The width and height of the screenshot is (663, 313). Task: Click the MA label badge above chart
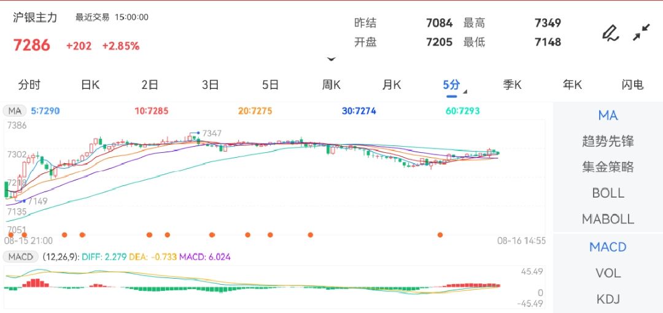tap(15, 111)
